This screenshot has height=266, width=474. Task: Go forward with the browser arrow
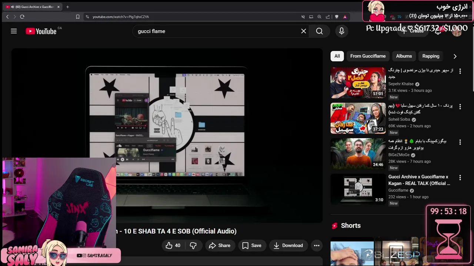point(14,17)
